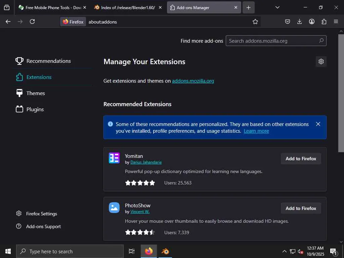Close the Add-ons Manager tab
The image size is (344, 258).
point(235,7)
